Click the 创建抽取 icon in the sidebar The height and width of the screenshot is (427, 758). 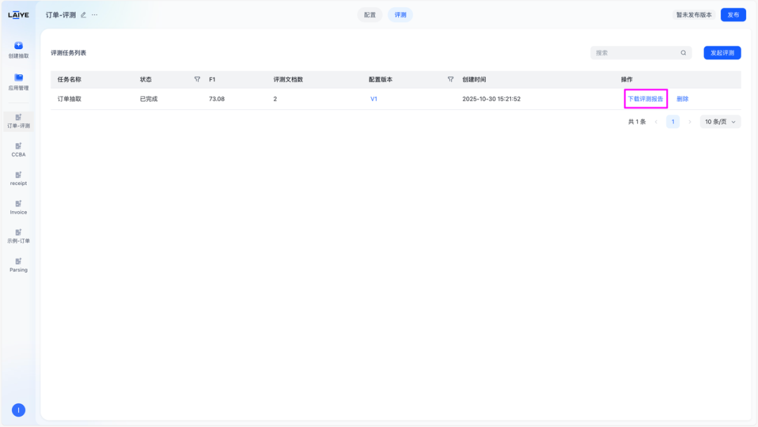[x=18, y=48]
